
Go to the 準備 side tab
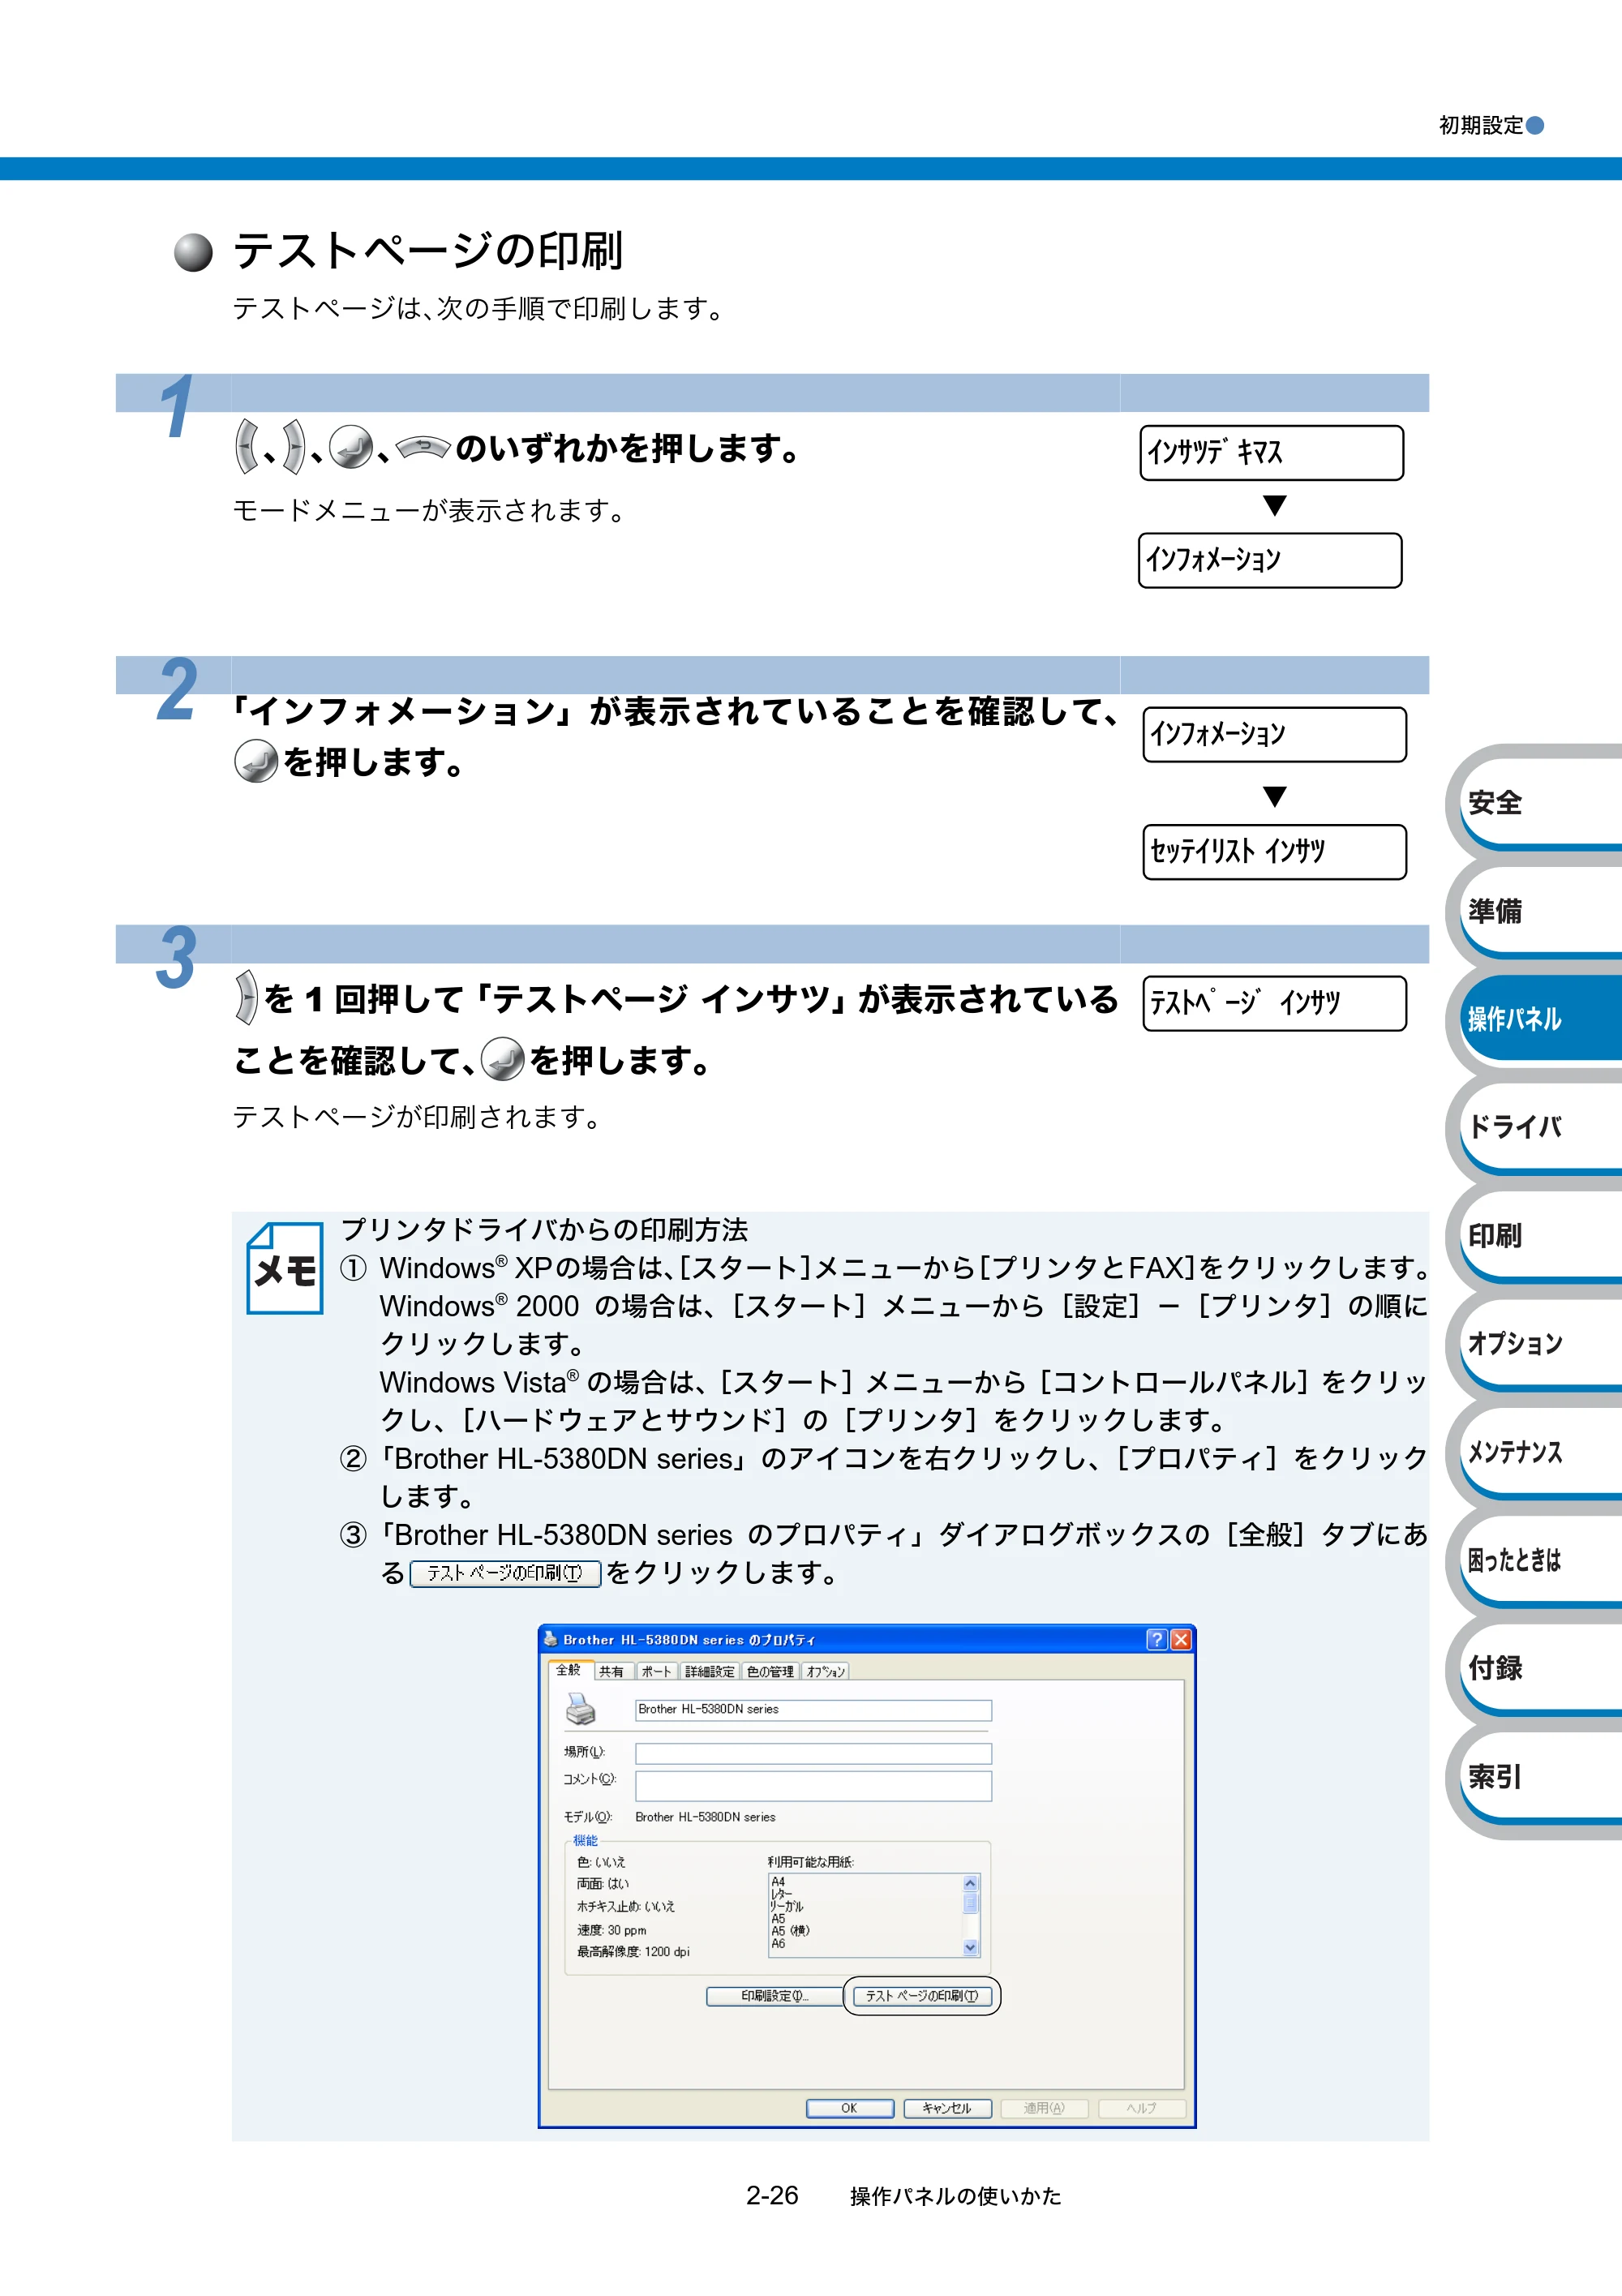click(1540, 911)
